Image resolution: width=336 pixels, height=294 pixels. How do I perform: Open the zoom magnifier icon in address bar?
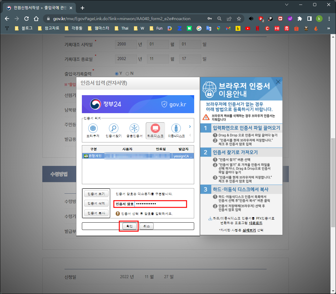point(219,19)
